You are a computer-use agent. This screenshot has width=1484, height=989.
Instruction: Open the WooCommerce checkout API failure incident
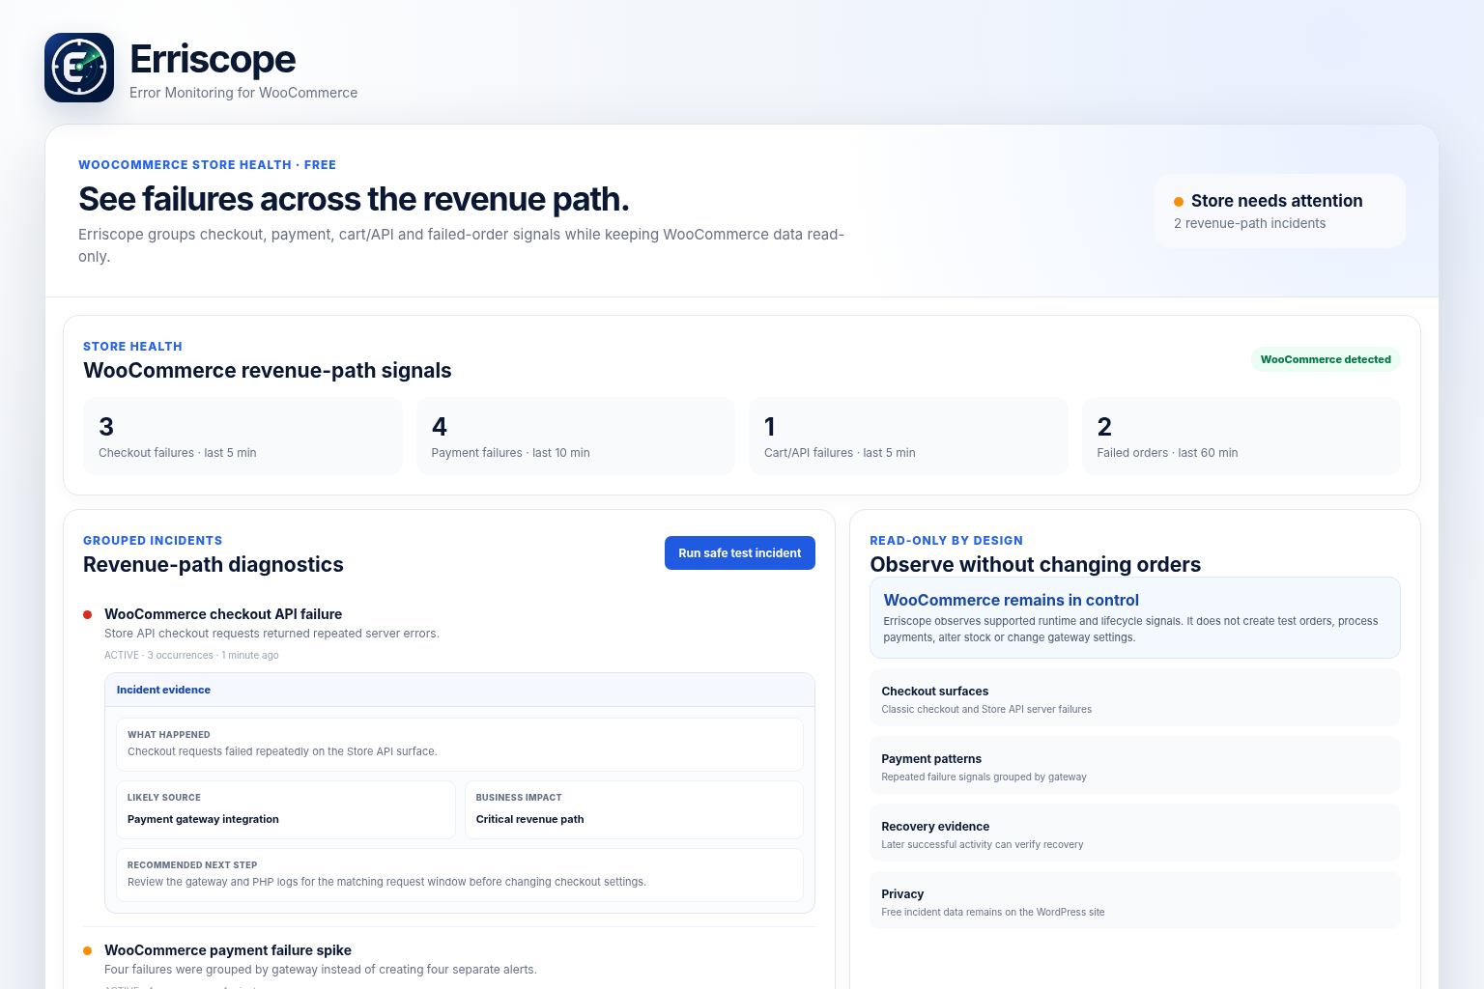click(x=223, y=614)
